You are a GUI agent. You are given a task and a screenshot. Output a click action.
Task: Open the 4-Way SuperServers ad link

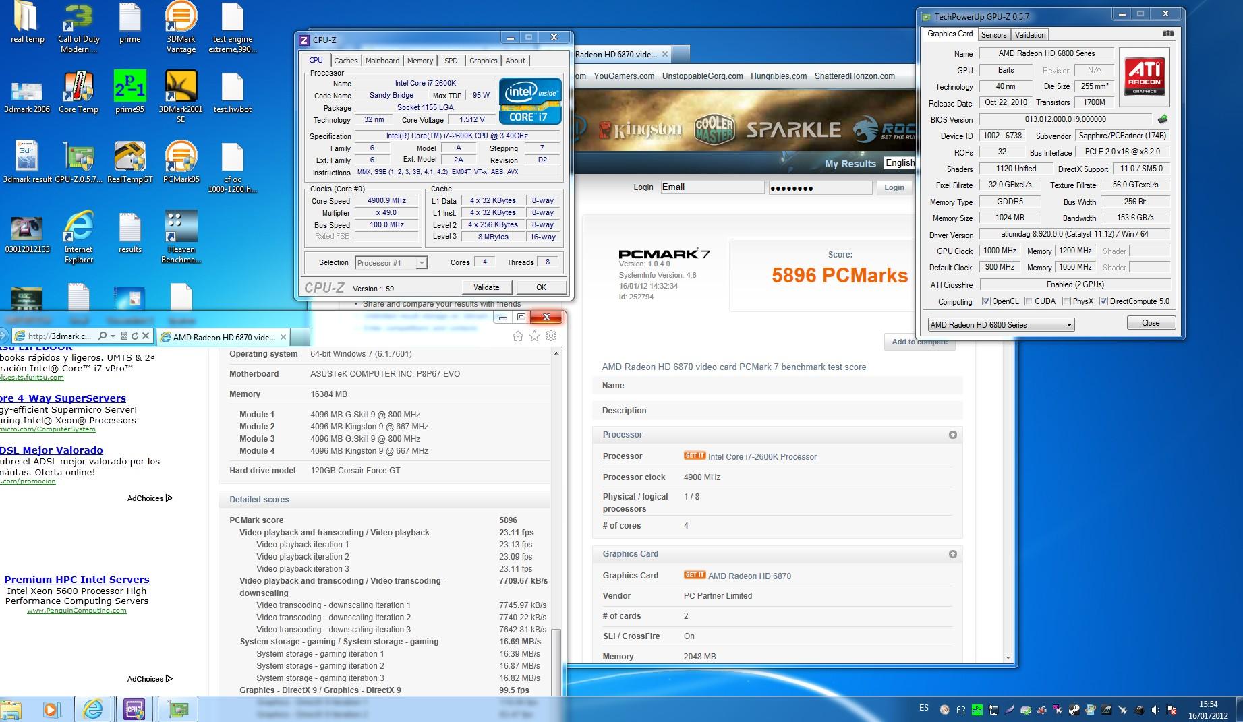coord(63,398)
